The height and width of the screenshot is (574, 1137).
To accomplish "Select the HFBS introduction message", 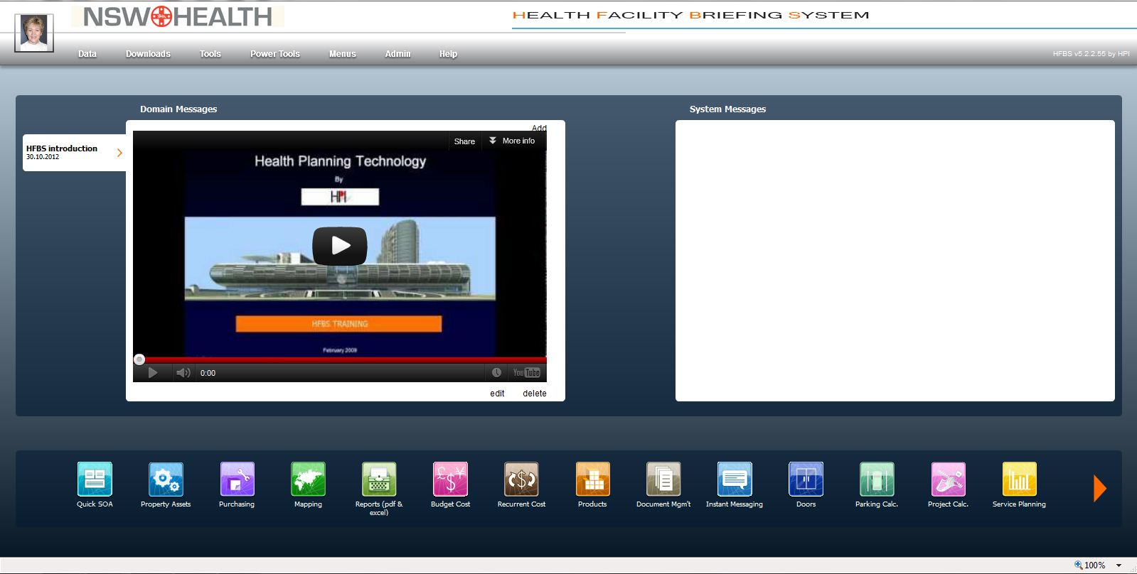I will coord(74,153).
